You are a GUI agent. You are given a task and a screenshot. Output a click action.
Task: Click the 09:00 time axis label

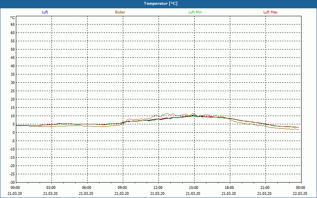tap(122, 188)
